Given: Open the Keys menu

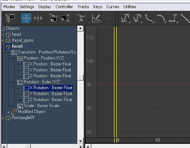Looking at the screenshot, I should click(x=98, y=7).
